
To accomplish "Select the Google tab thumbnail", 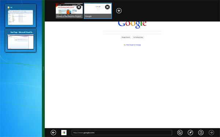I will [x=98, y=11].
